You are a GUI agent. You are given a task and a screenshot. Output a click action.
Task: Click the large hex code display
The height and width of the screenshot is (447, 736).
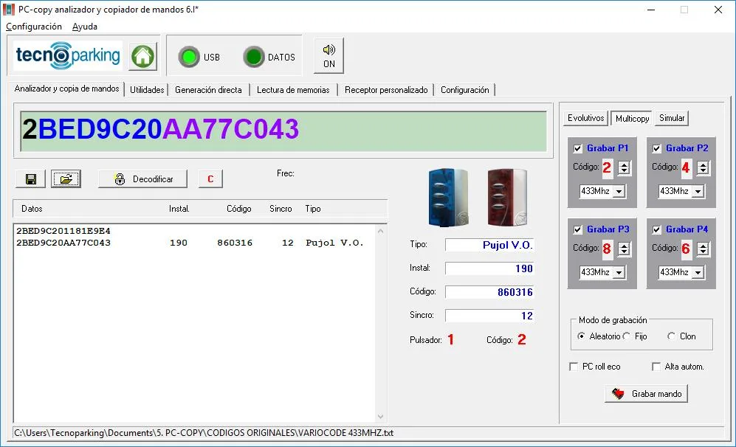(283, 131)
